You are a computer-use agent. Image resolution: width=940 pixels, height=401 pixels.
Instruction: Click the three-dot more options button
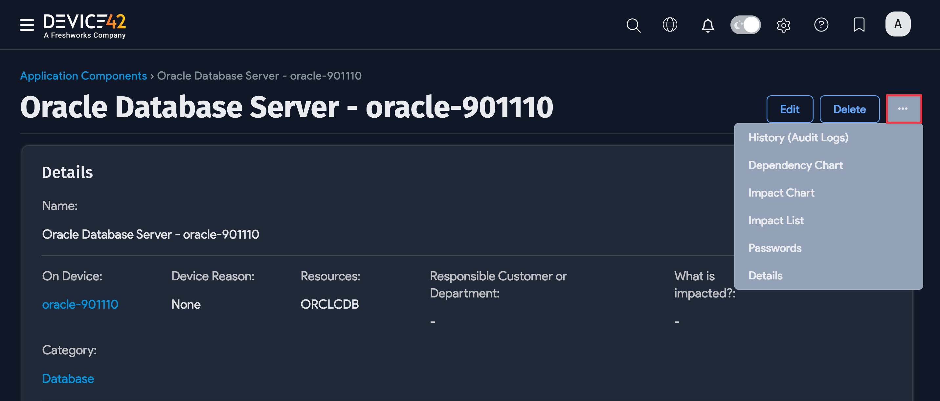click(904, 108)
